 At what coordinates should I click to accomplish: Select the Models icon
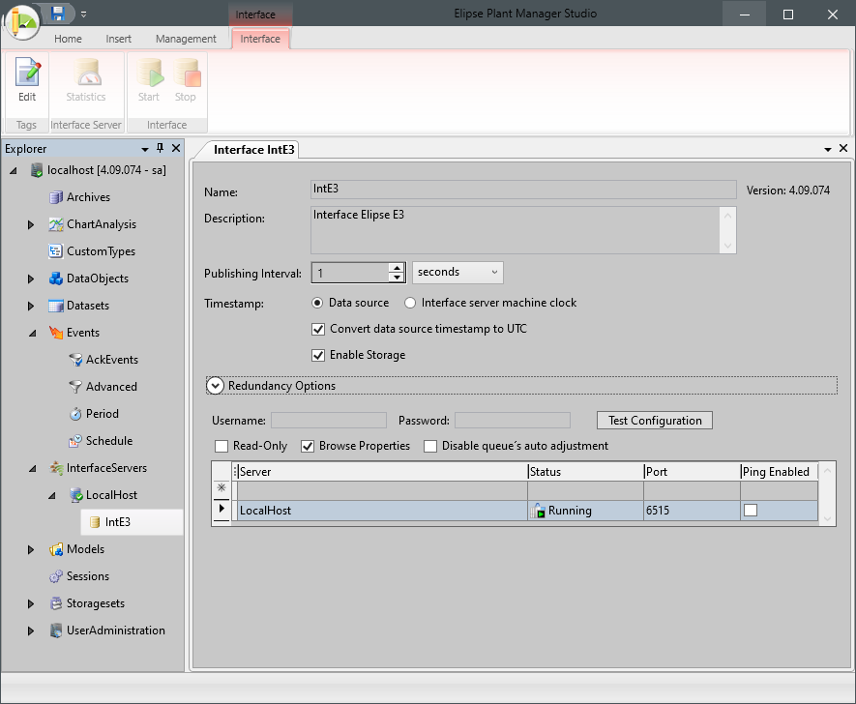[56, 549]
